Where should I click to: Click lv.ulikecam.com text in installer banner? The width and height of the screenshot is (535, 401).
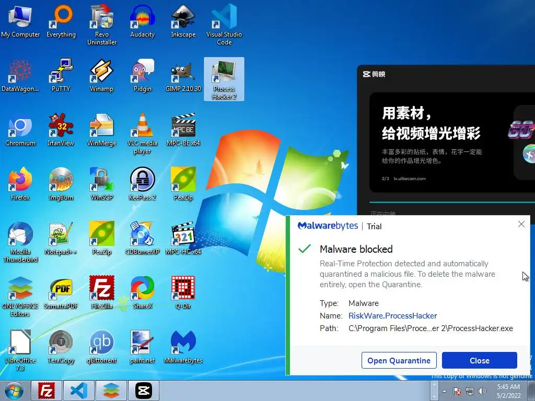tap(410, 179)
